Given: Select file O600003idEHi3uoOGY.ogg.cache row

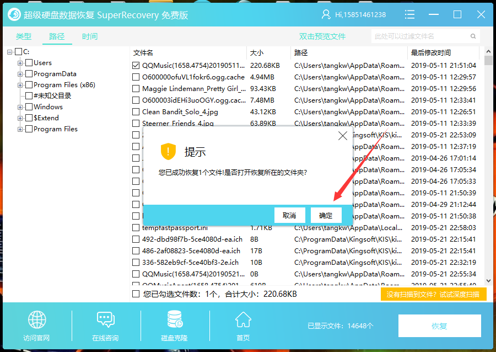Looking at the screenshot, I should coord(304,100).
